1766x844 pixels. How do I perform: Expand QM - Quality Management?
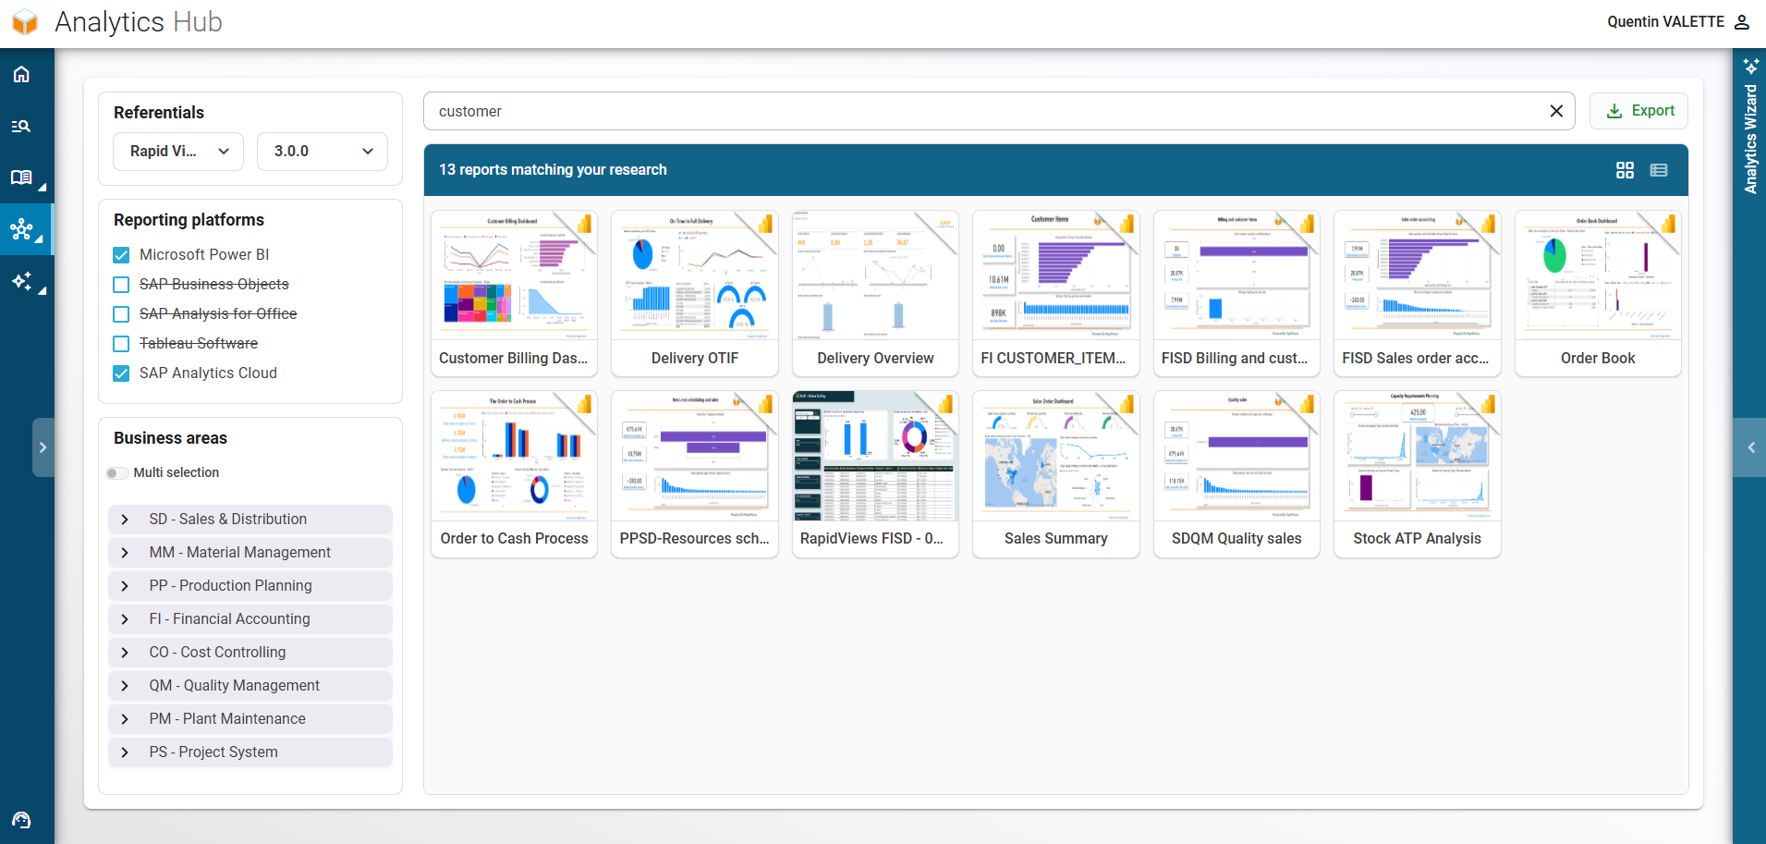point(250,686)
